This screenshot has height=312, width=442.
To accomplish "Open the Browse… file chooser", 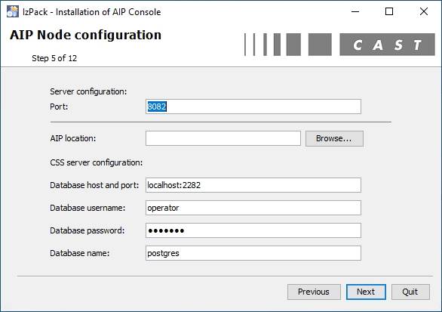I will click(334, 138).
